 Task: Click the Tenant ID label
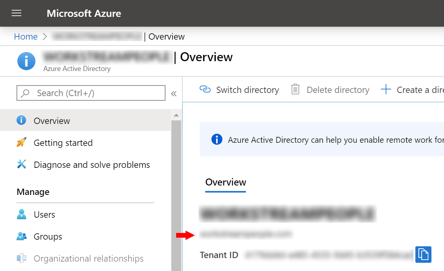[x=219, y=255]
